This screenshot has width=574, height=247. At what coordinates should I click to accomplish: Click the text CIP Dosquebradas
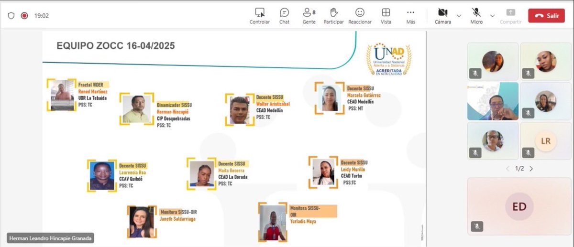point(174,118)
